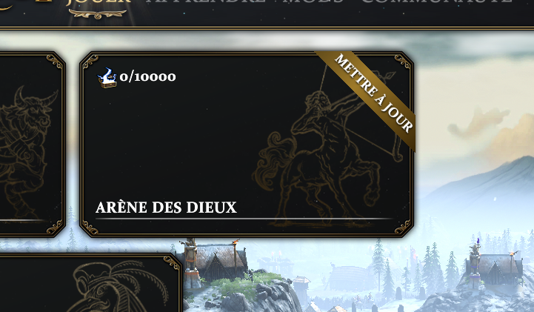Go to the Mods tab
This screenshot has height=312, width=534.
(x=313, y=1)
